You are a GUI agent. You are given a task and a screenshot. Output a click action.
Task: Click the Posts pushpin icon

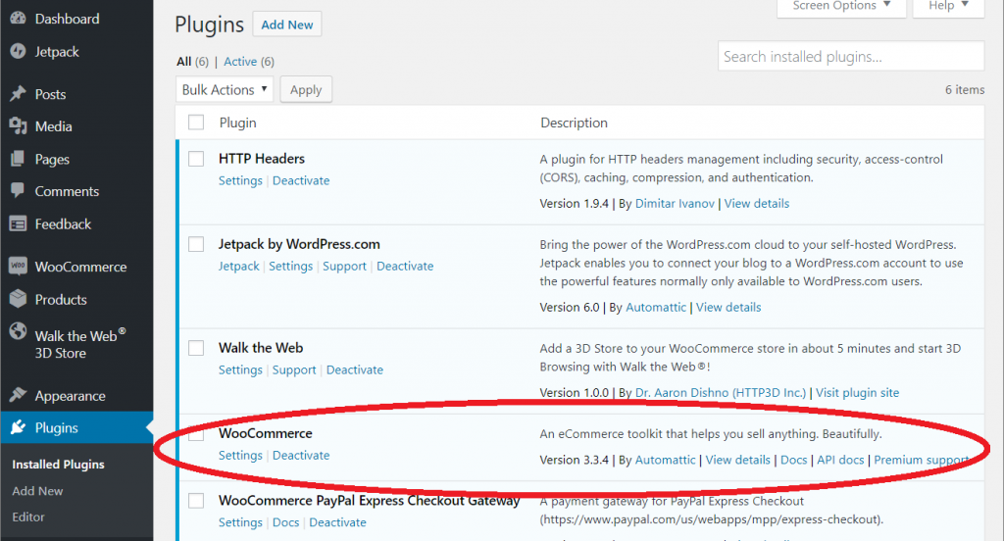pos(18,94)
